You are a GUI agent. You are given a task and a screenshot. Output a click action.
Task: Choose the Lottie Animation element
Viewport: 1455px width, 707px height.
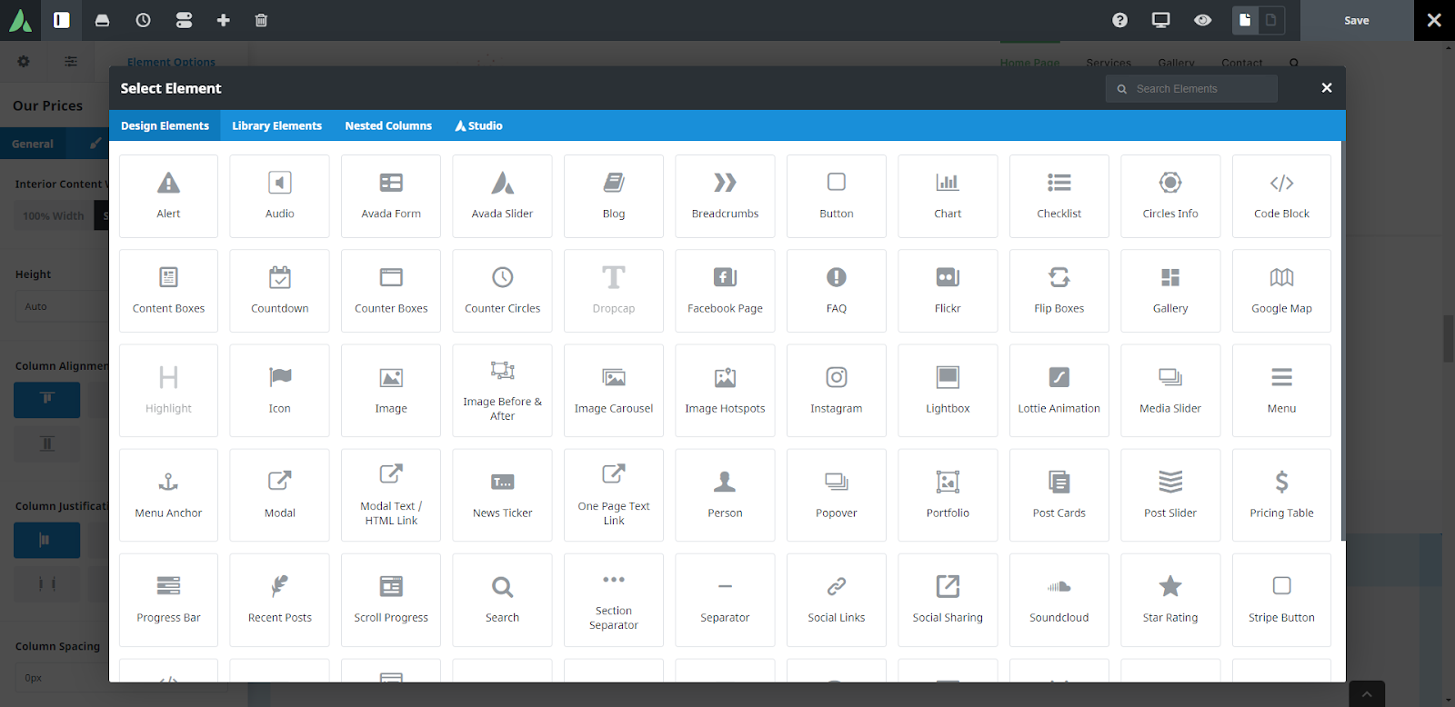[x=1059, y=391]
